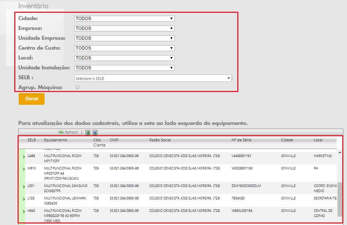Viewport: 347px width, 225px height.
Task: Sort by the Razão Social column header
Action: click(x=160, y=140)
